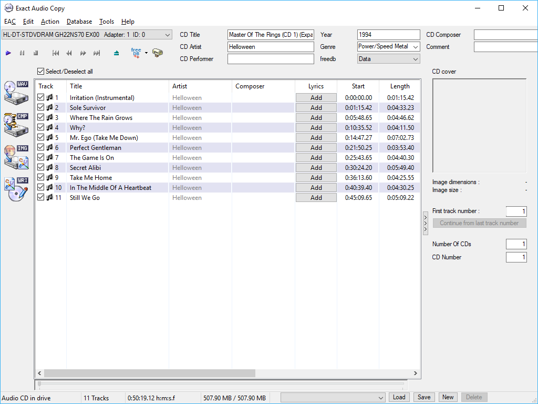Open the EAC menu
The height and width of the screenshot is (404, 538).
pos(10,21)
